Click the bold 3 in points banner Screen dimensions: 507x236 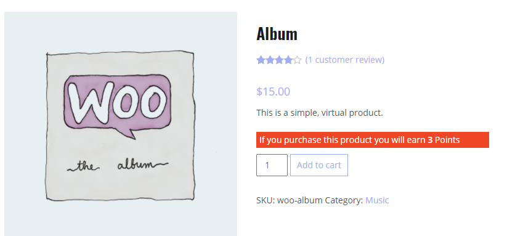[x=430, y=140]
